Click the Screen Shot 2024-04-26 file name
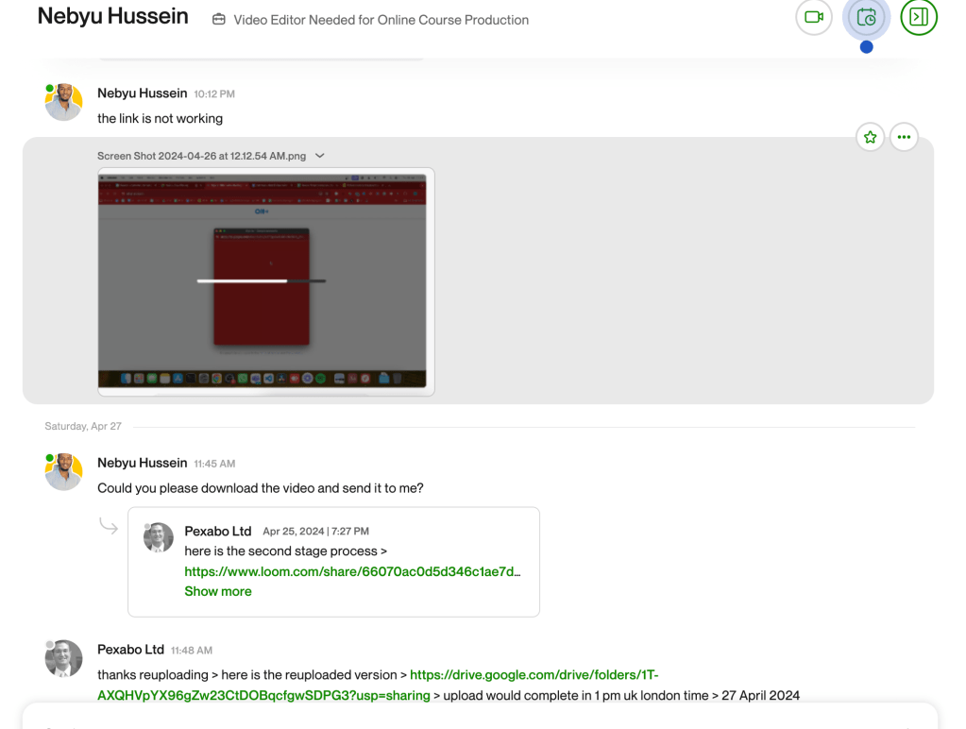This screenshot has width=966, height=729. 201,156
